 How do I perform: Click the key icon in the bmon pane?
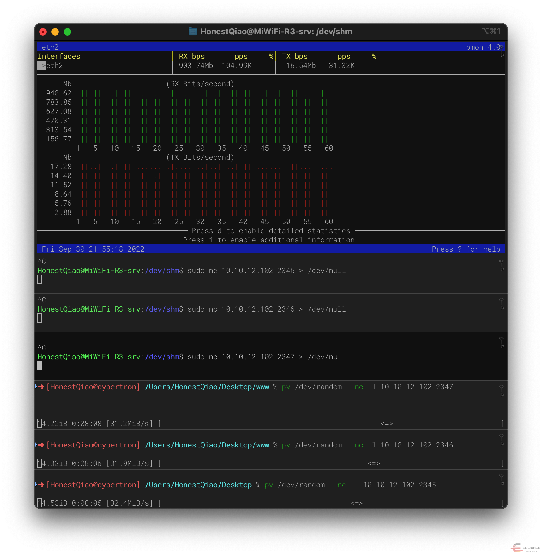tap(502, 51)
